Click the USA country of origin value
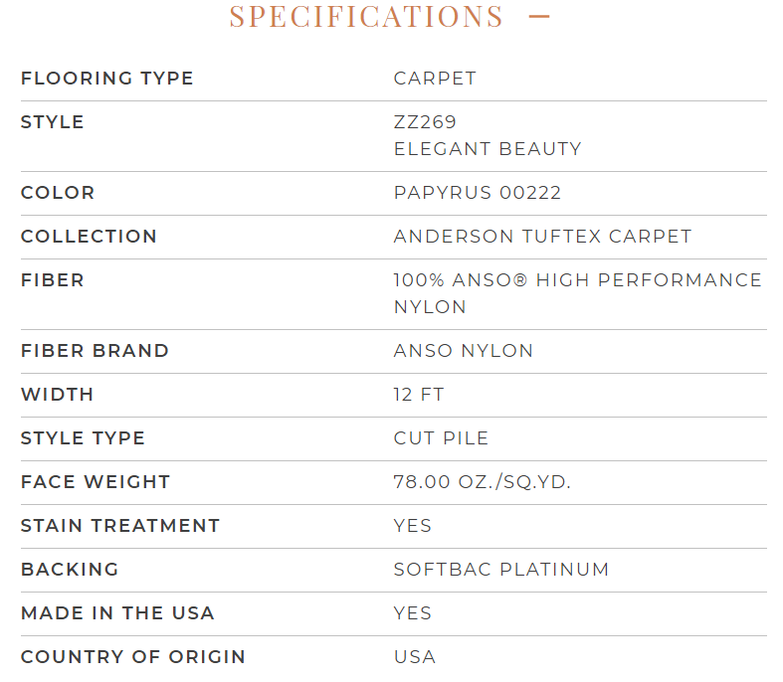The width and height of the screenshot is (783, 682). tap(415, 656)
